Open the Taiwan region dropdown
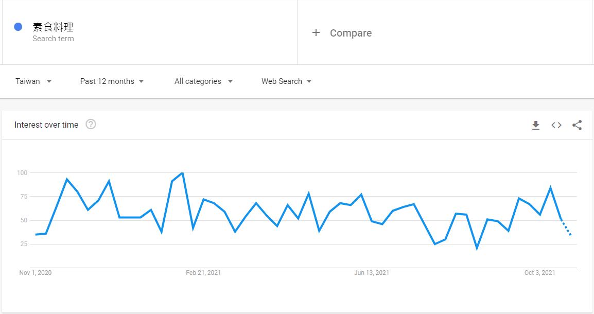Image resolution: width=594 pixels, height=314 pixels. tap(33, 81)
